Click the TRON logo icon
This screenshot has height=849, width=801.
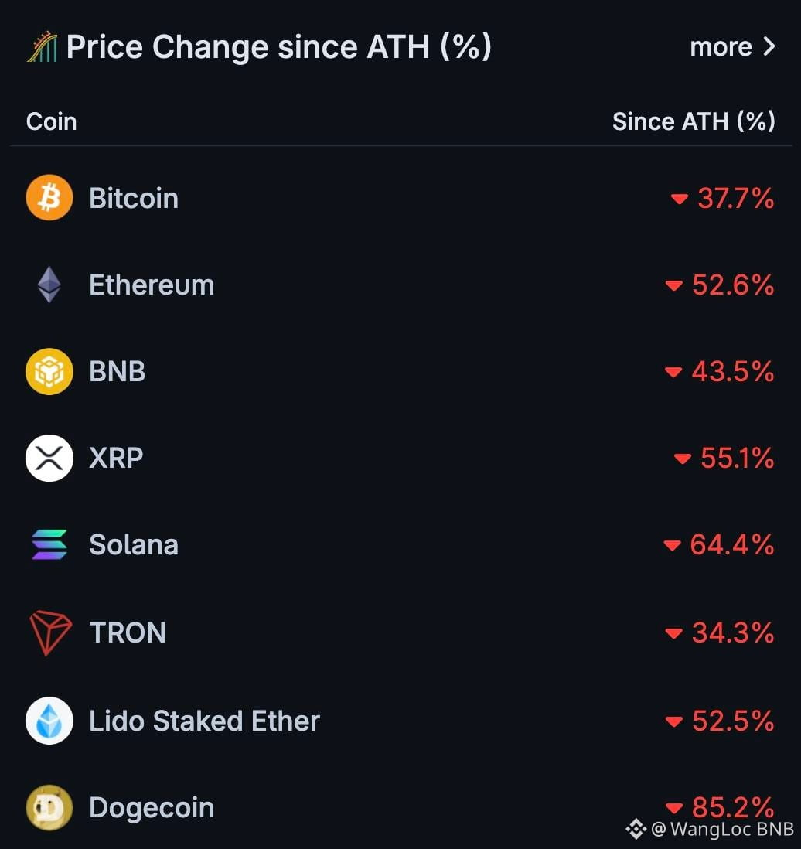[49, 632]
